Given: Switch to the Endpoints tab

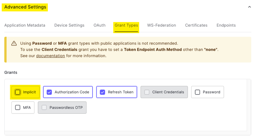Looking at the screenshot, I should pyautogui.click(x=226, y=25).
